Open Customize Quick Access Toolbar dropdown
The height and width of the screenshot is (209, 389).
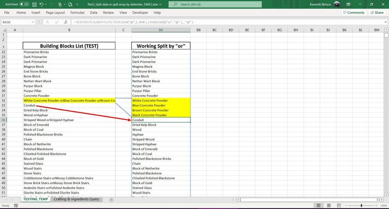coord(77,5)
